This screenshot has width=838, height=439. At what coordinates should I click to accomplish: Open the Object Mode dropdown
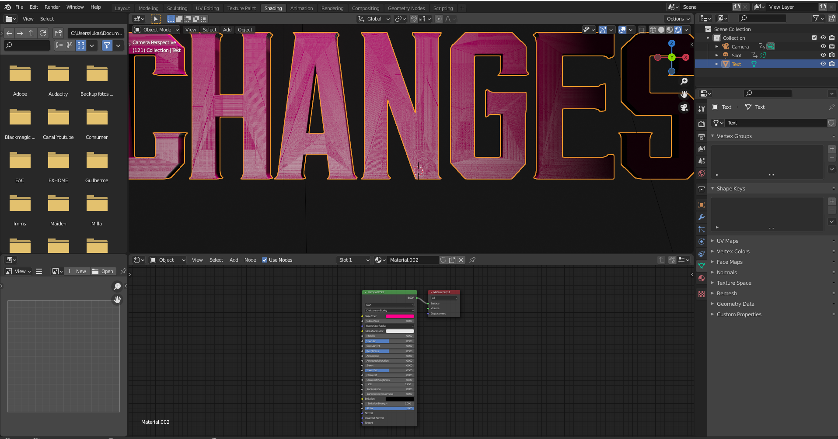tap(157, 30)
